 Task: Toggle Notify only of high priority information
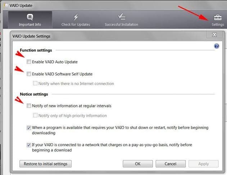pyautogui.click(x=35, y=115)
